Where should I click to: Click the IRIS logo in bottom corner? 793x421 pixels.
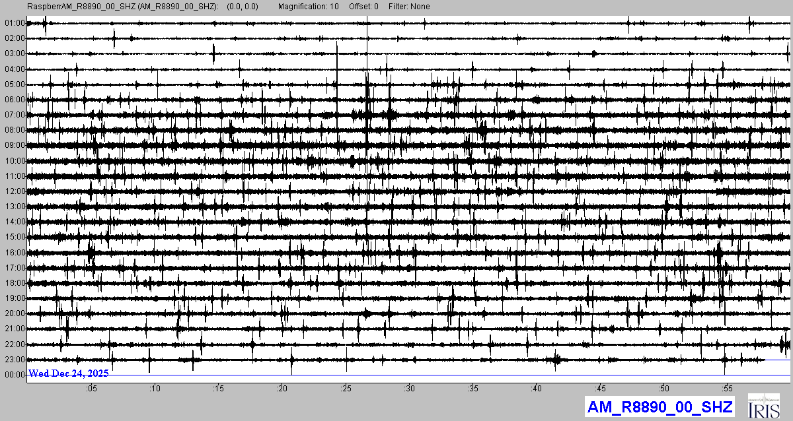pyautogui.click(x=764, y=406)
